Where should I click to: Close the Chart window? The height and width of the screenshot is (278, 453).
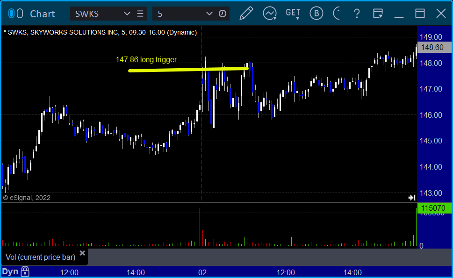click(x=441, y=14)
